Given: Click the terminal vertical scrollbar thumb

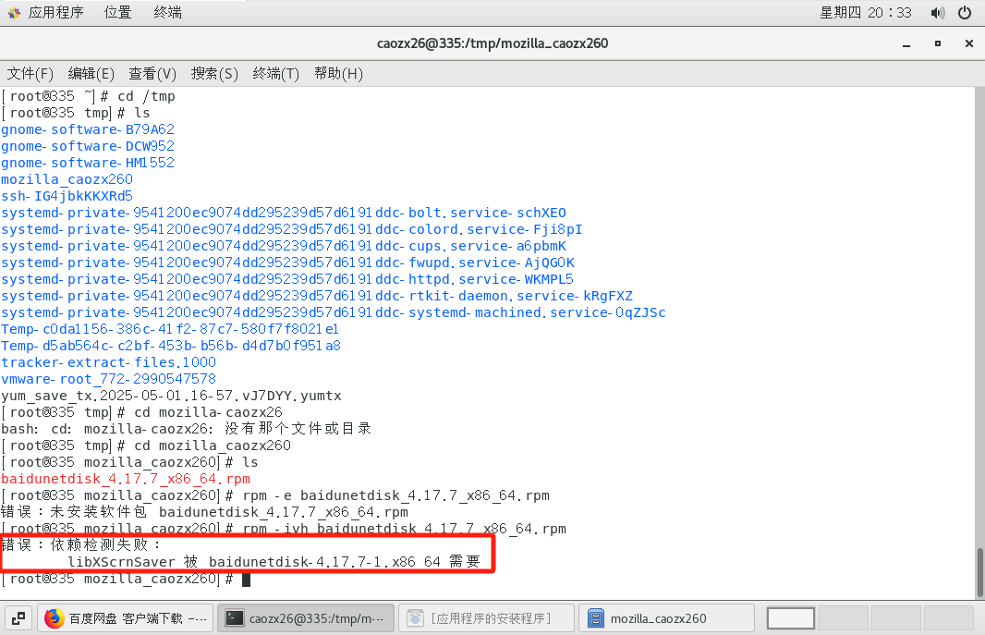Looking at the screenshot, I should coord(980,573).
